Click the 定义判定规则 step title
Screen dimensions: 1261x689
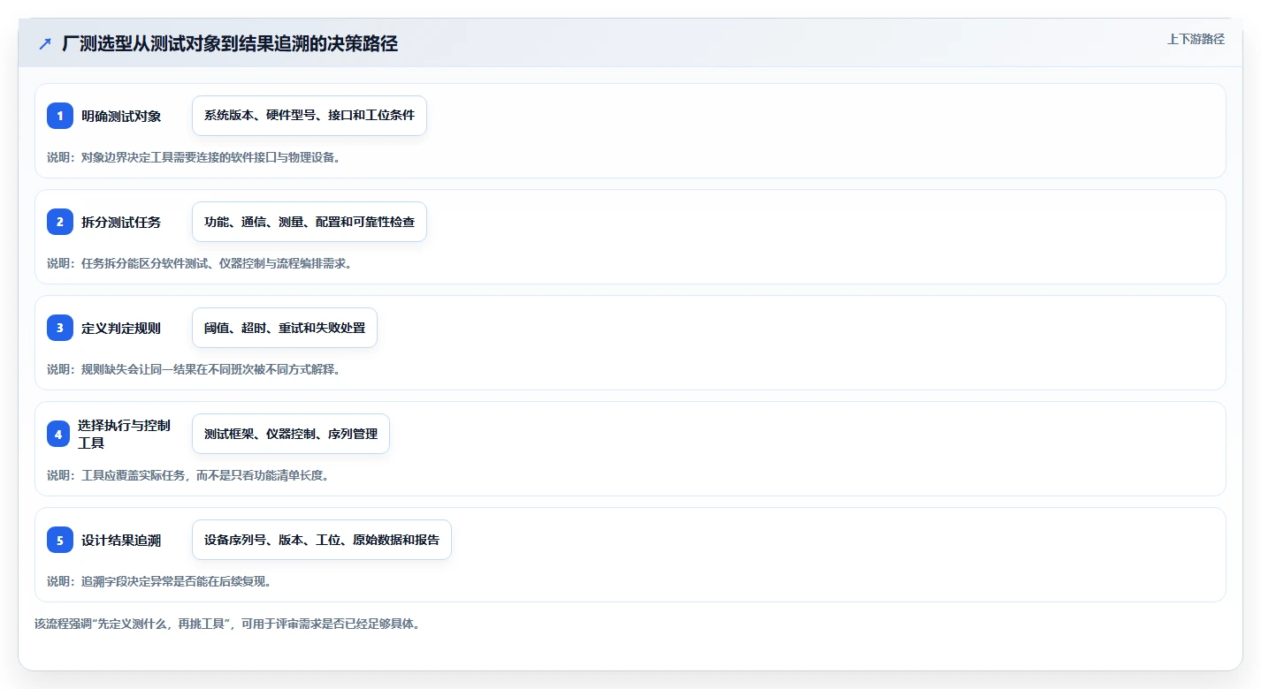121,328
